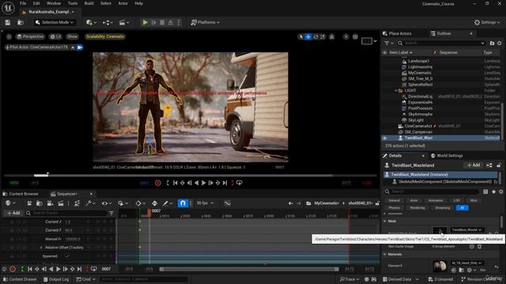Select the scale gizmo tool in viewport
The width and height of the screenshot is (506, 284).
pos(323,37)
